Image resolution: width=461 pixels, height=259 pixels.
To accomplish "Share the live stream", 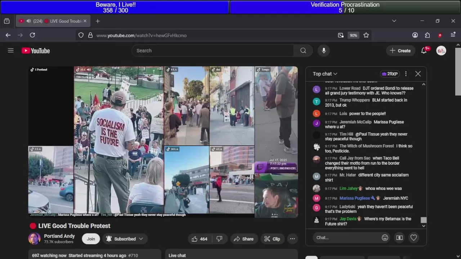I will point(243,239).
